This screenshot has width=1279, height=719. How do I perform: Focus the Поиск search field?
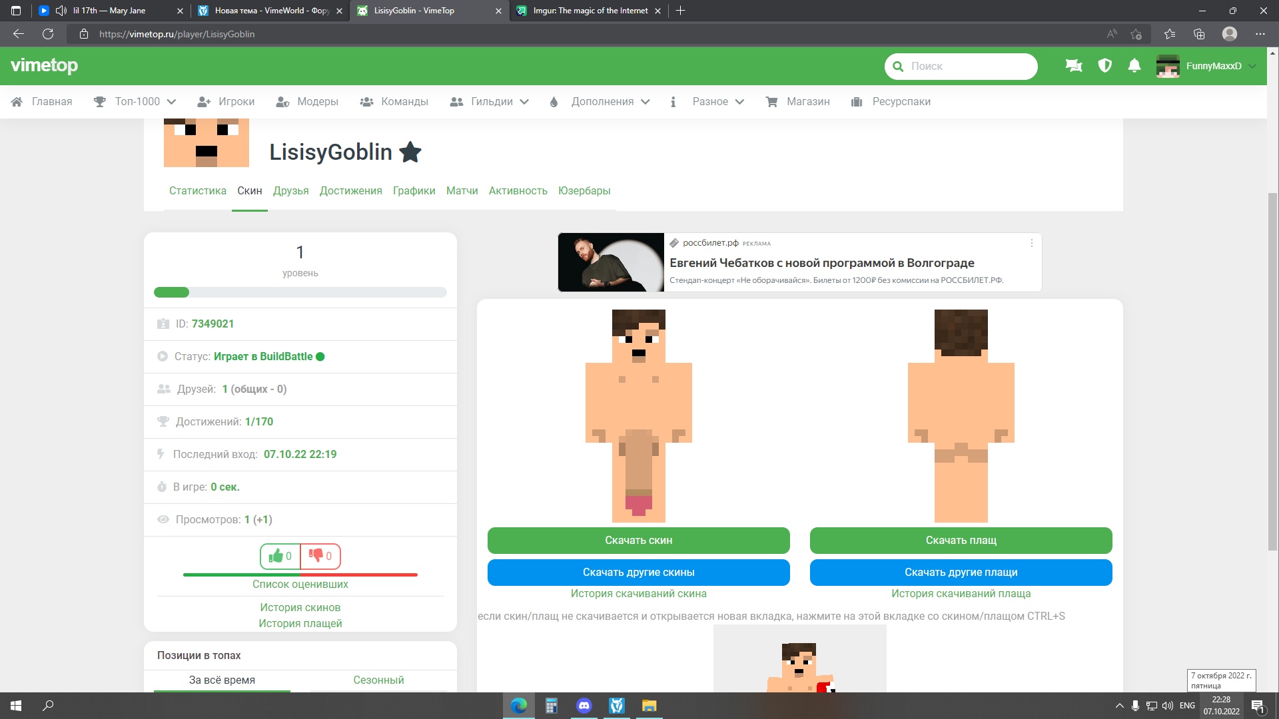pyautogui.click(x=966, y=66)
